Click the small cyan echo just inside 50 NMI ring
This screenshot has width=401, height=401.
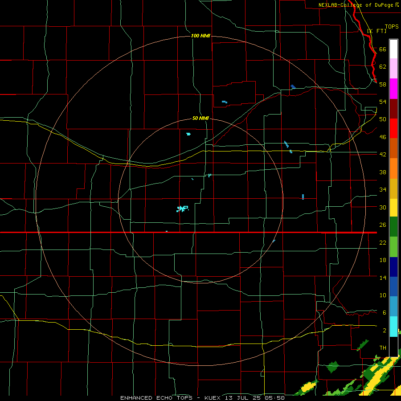click(188, 134)
